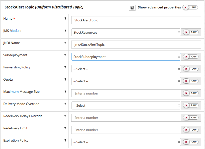Click the Name text field
This screenshot has width=205, height=149.
tap(136, 20)
